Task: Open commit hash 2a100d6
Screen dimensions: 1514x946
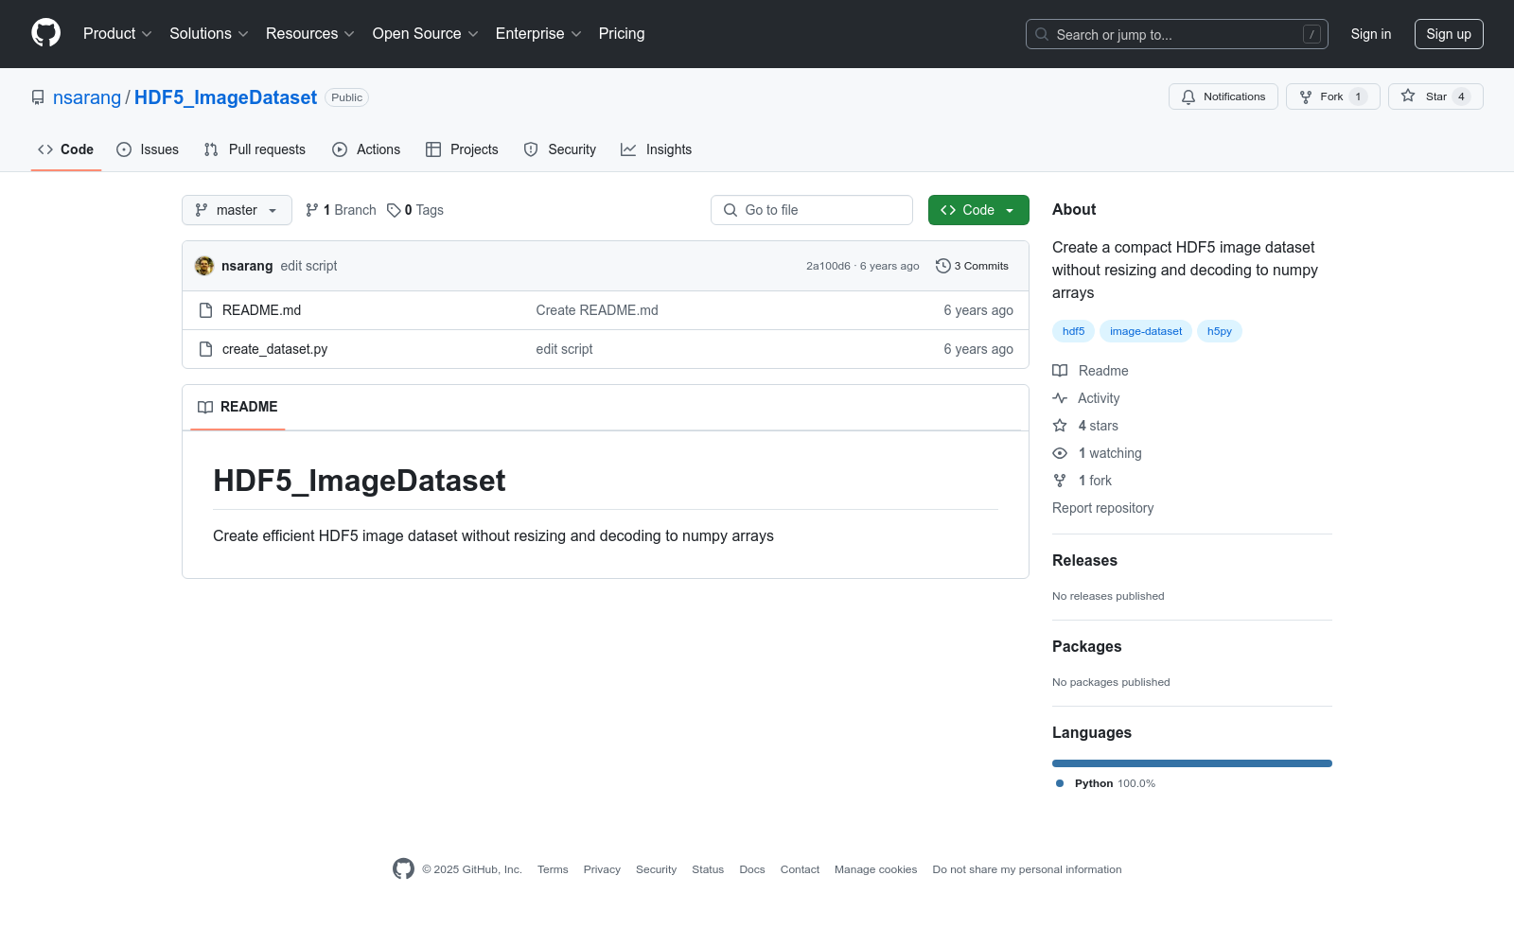Action: click(828, 266)
